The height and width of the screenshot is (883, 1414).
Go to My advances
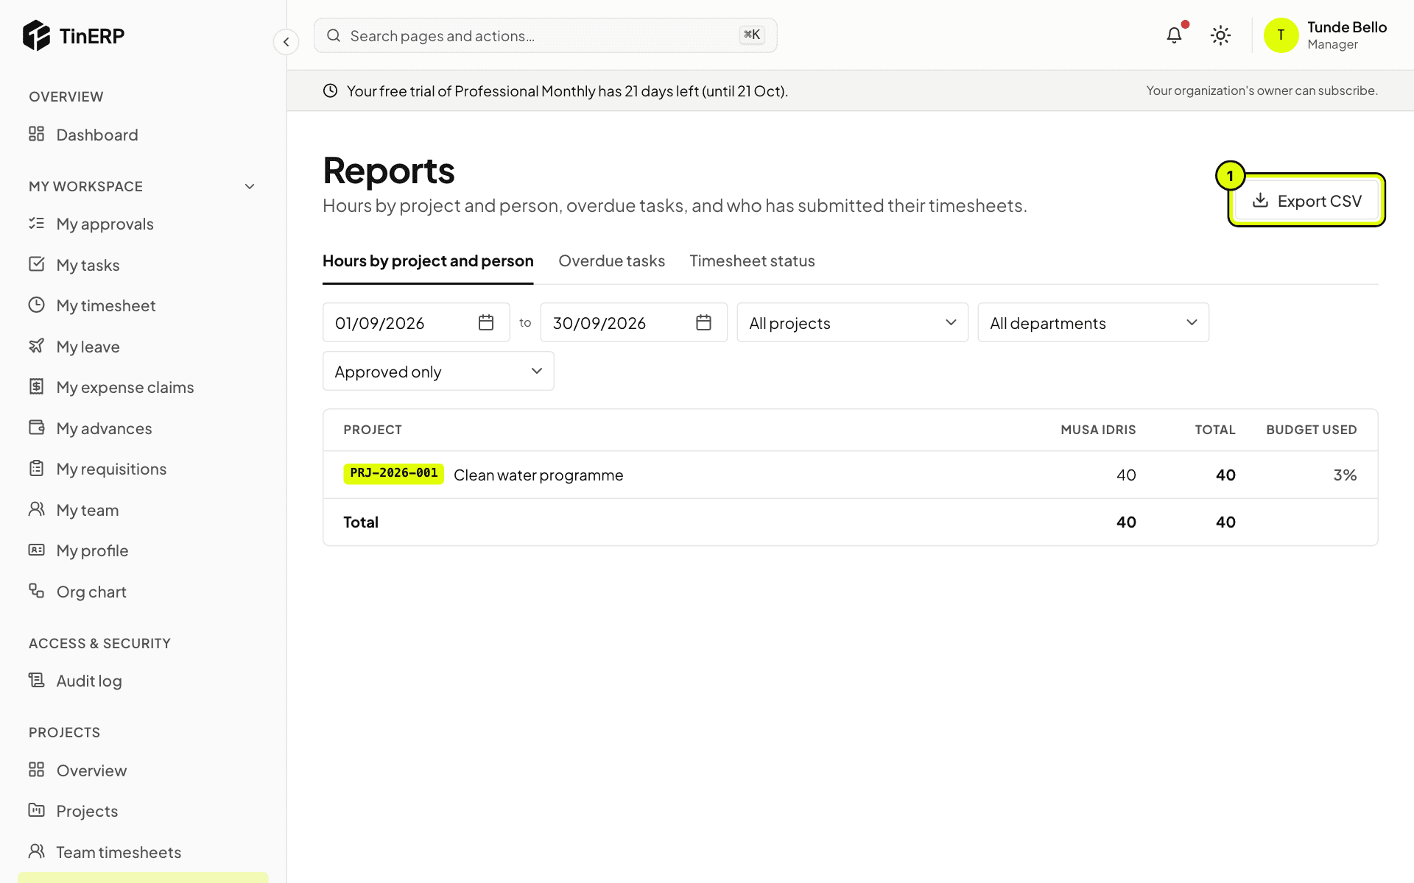tap(143, 428)
